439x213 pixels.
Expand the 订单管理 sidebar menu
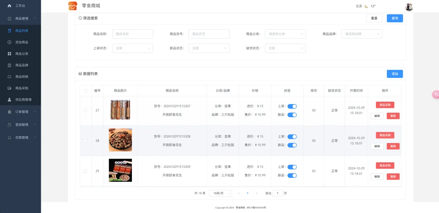click(x=20, y=112)
